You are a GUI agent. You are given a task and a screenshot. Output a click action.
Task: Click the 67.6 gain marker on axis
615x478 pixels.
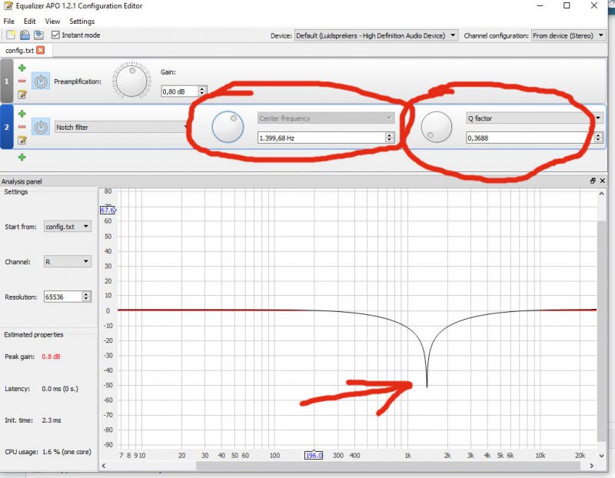point(108,210)
